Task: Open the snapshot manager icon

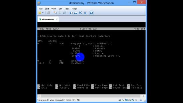Action: coord(64,13)
